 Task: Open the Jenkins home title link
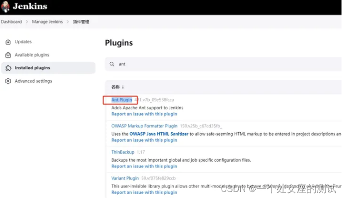30,6
